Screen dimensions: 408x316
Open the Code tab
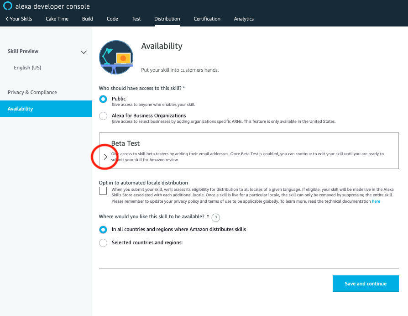(x=112, y=19)
